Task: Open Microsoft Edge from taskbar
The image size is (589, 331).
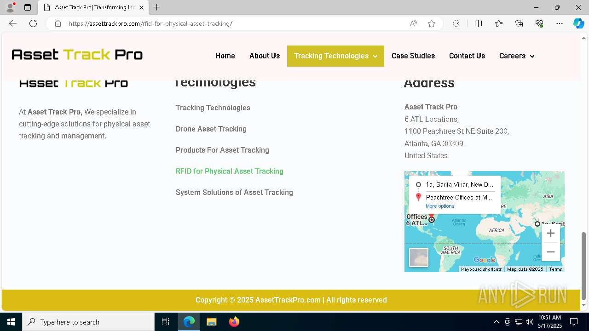Action: 189,322
